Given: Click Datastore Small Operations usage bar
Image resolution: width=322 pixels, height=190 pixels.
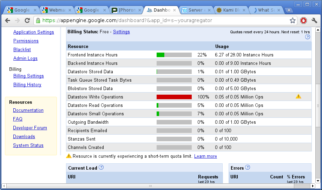Looking at the screenshot, I should point(174,114).
